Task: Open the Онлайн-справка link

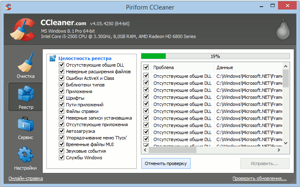Action: coord(26,178)
